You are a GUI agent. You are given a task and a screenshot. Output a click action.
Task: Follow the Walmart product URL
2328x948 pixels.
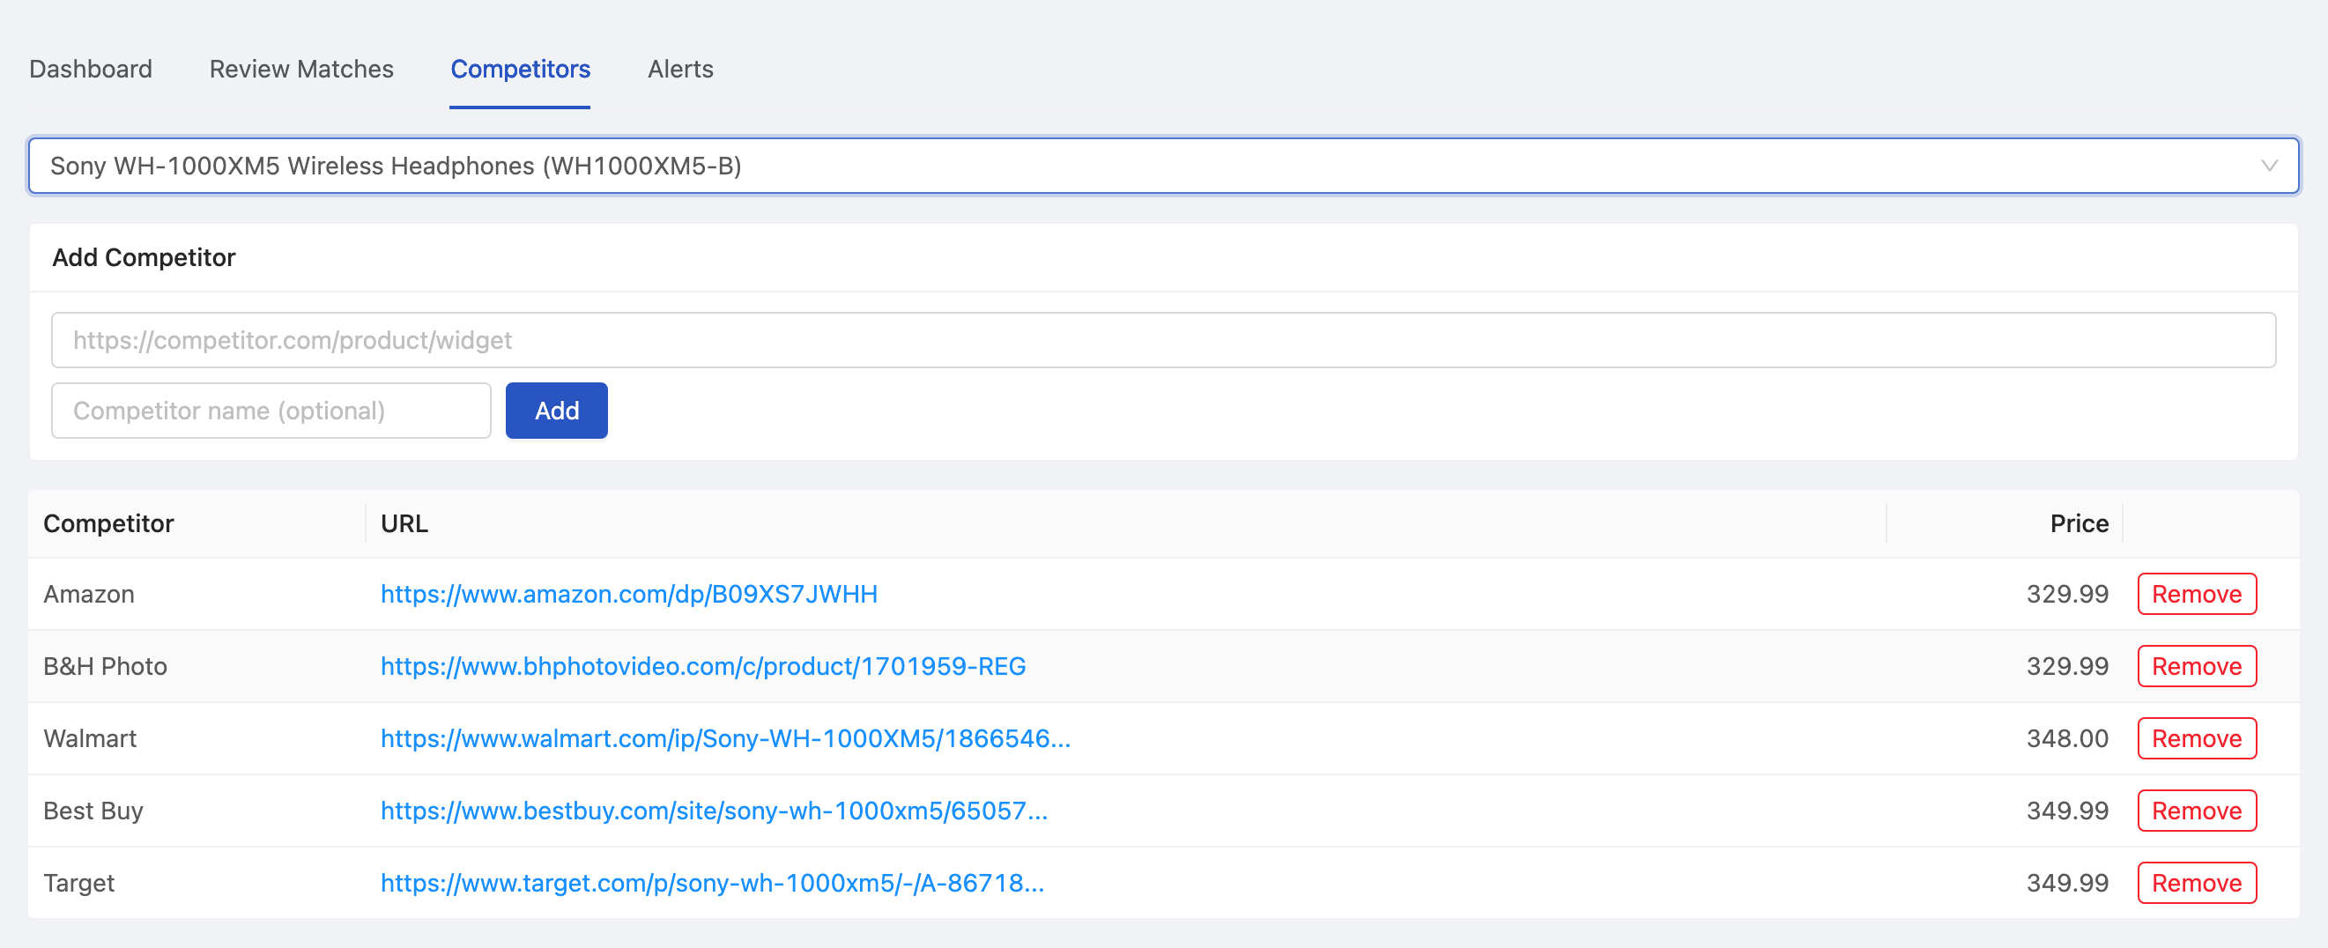(726, 738)
